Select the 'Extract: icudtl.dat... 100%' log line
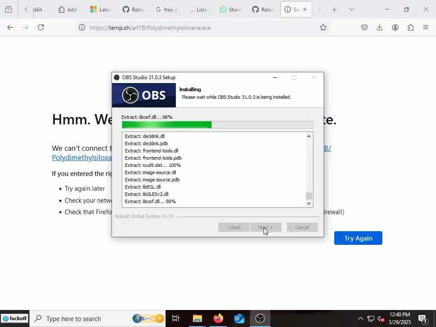436x327 pixels. pos(153,165)
